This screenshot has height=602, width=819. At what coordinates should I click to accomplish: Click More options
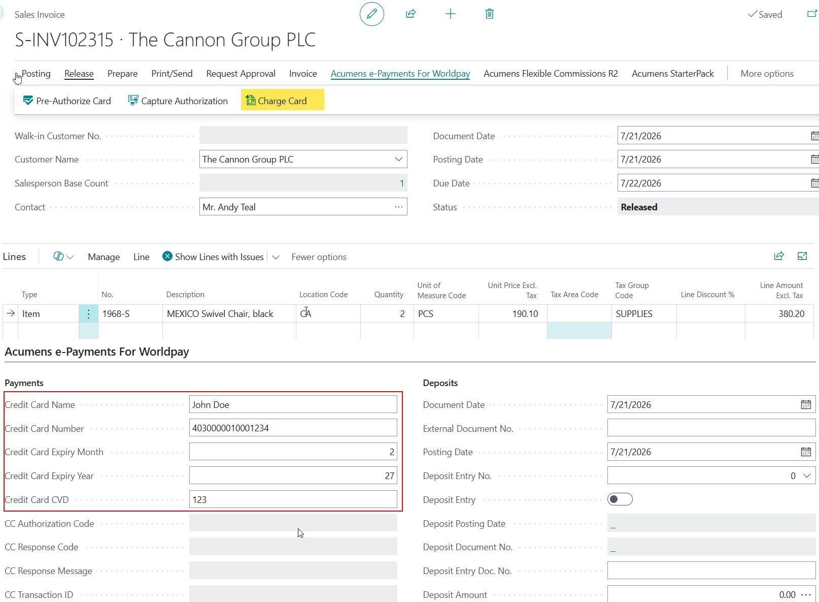point(767,74)
